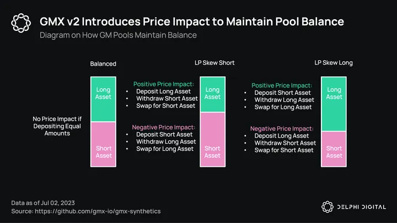Click the Long Asset segment of LP Skew Short bar
The height and width of the screenshot is (223, 397).
pos(213,95)
